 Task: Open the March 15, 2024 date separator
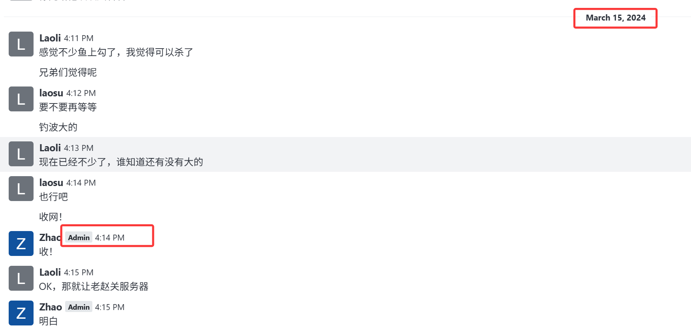pyautogui.click(x=615, y=18)
